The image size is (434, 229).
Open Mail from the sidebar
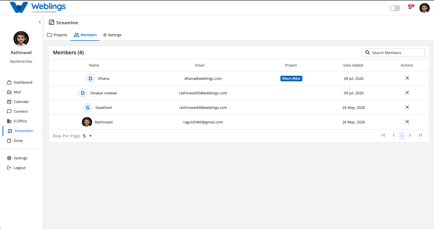(x=14, y=92)
